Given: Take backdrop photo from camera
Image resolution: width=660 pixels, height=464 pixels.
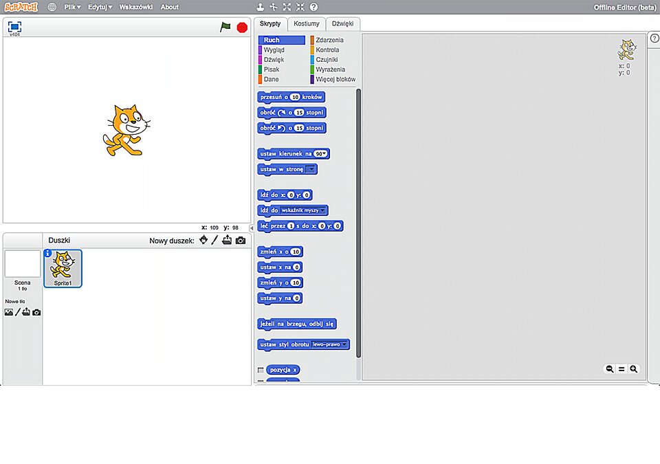Looking at the screenshot, I should click(x=36, y=312).
